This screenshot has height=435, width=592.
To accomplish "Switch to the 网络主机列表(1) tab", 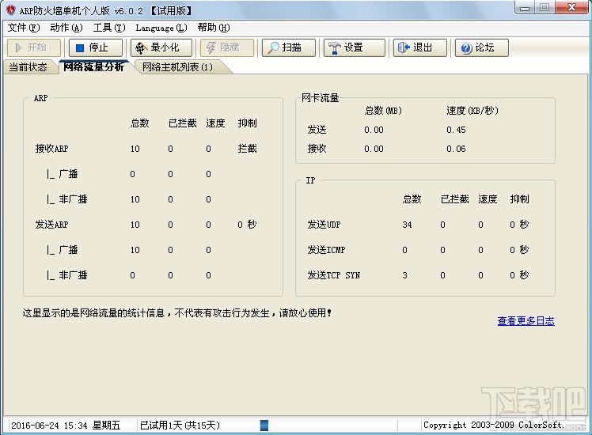I will [x=177, y=67].
